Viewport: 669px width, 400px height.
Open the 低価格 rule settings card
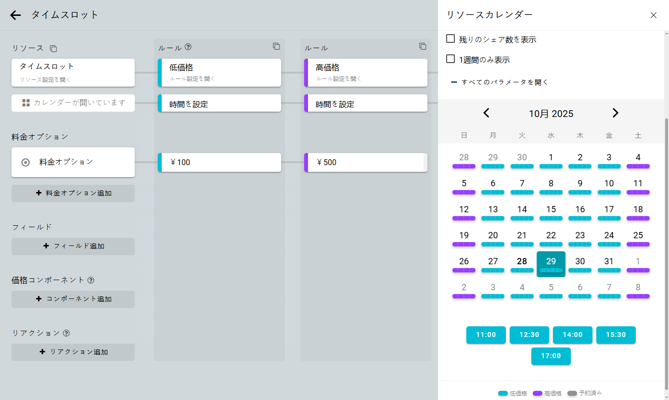click(x=219, y=73)
